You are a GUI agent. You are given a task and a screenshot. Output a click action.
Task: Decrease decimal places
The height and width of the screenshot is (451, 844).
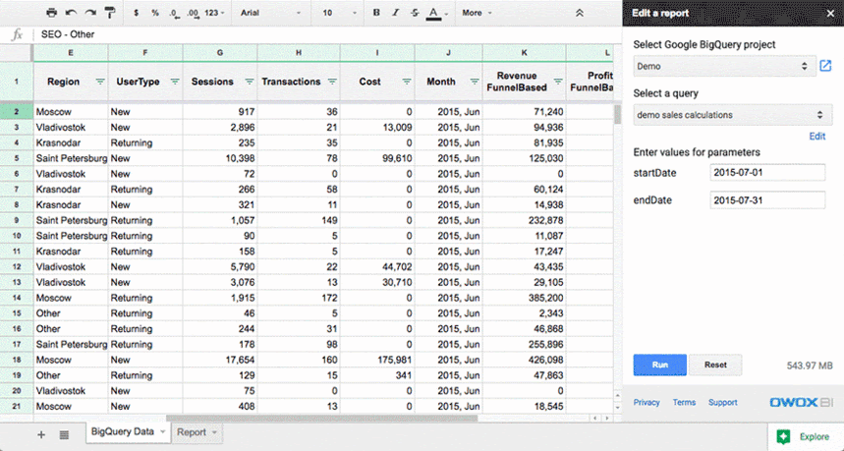[174, 13]
